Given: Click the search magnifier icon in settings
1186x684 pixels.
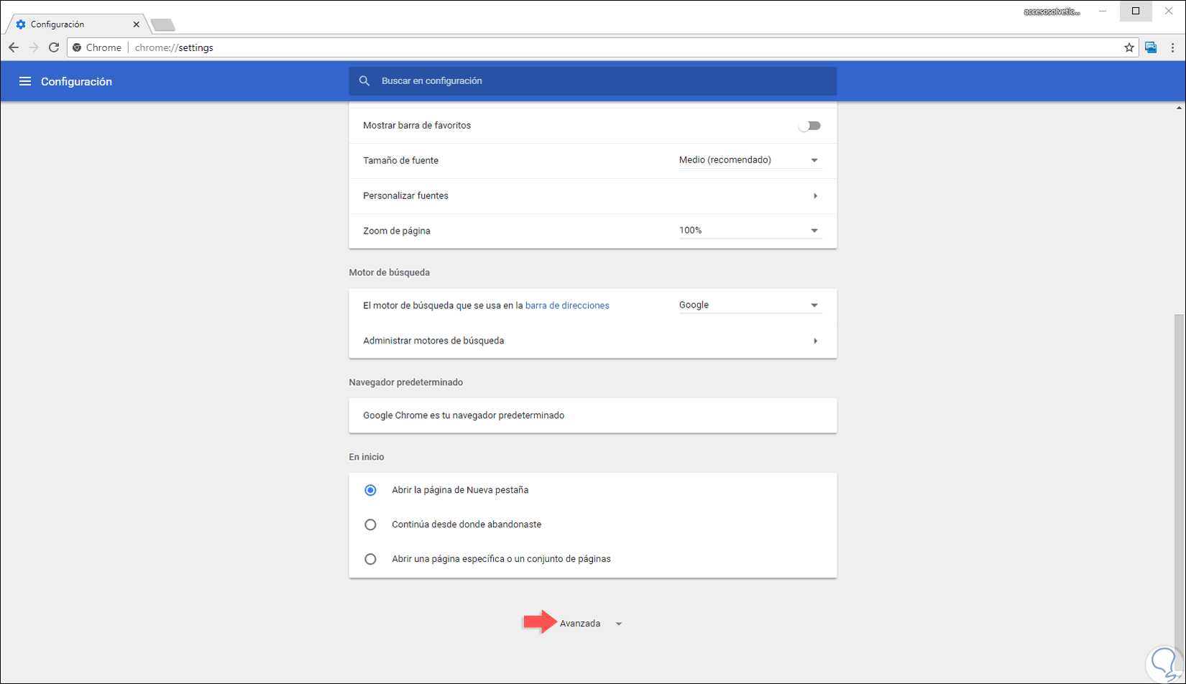Looking at the screenshot, I should pos(364,81).
